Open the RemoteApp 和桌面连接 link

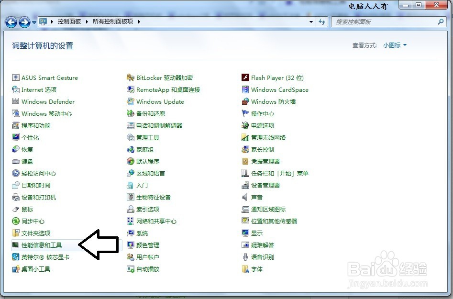coord(168,89)
